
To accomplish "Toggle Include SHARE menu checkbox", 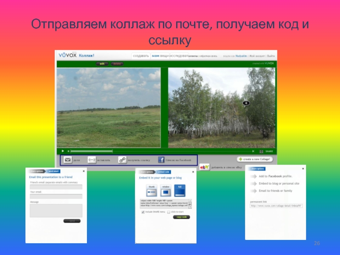I will (x=143, y=212).
